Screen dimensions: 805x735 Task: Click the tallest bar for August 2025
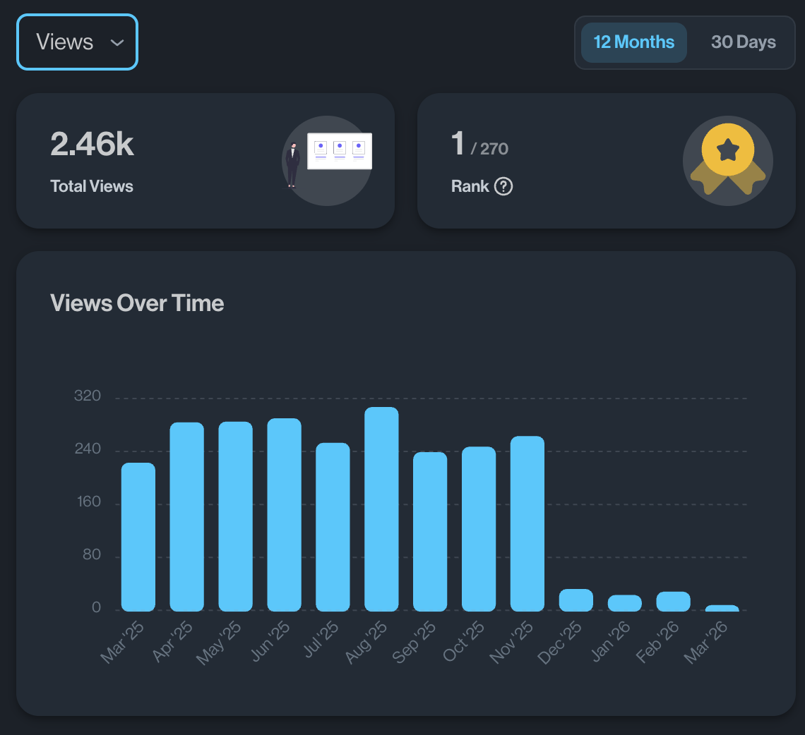381,508
